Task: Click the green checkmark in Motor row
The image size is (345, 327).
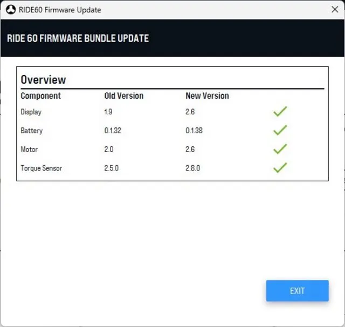Action: pyautogui.click(x=280, y=149)
